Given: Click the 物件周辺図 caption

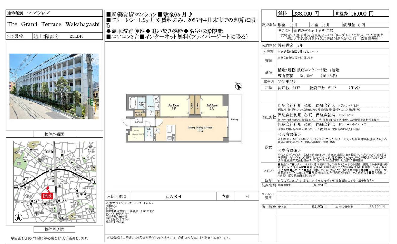Looking at the screenshot, I should (x=54, y=230).
